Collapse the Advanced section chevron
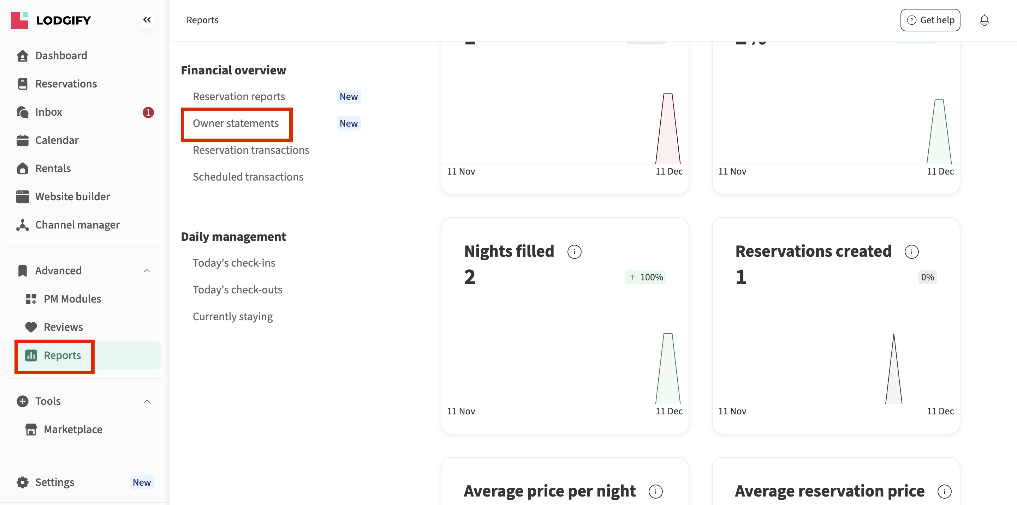Viewport: 1017px width, 505px height. pos(147,270)
